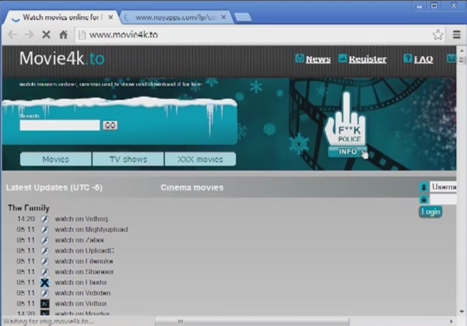Image resolution: width=467 pixels, height=326 pixels.
Task: Click the flash icon beside Sharesix
Action: pyautogui.click(x=45, y=272)
